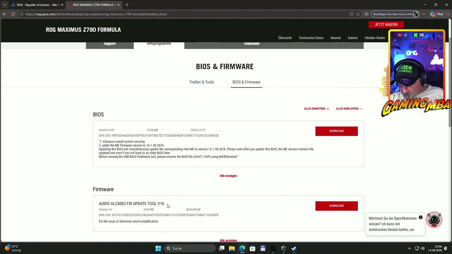
Task: Bookmark this page with the star icon
Action: tap(358, 14)
